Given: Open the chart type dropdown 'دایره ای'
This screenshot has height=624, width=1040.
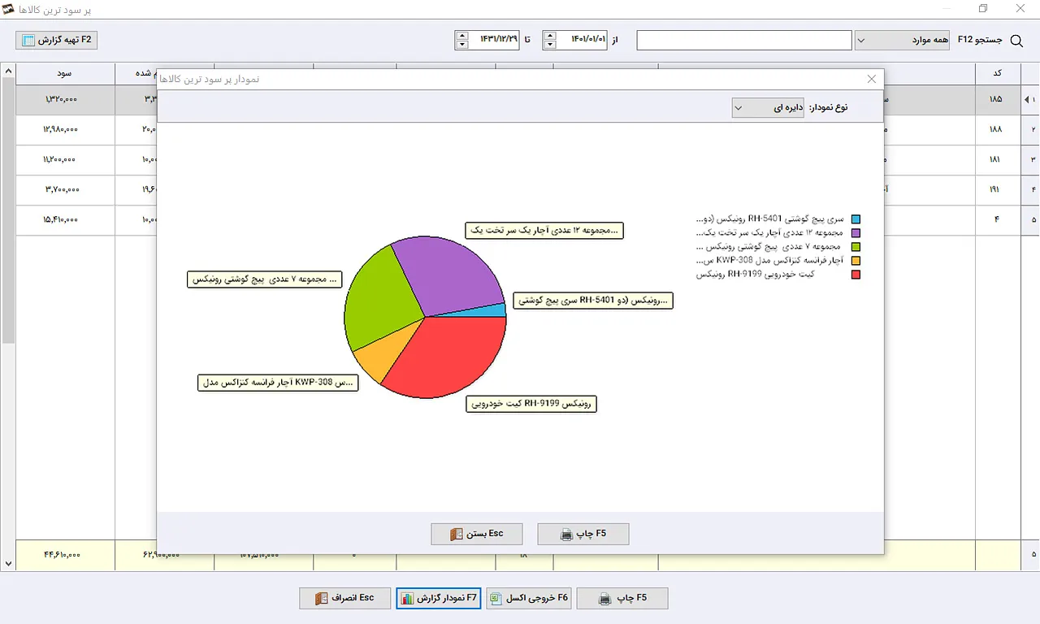Looking at the screenshot, I should pos(769,107).
